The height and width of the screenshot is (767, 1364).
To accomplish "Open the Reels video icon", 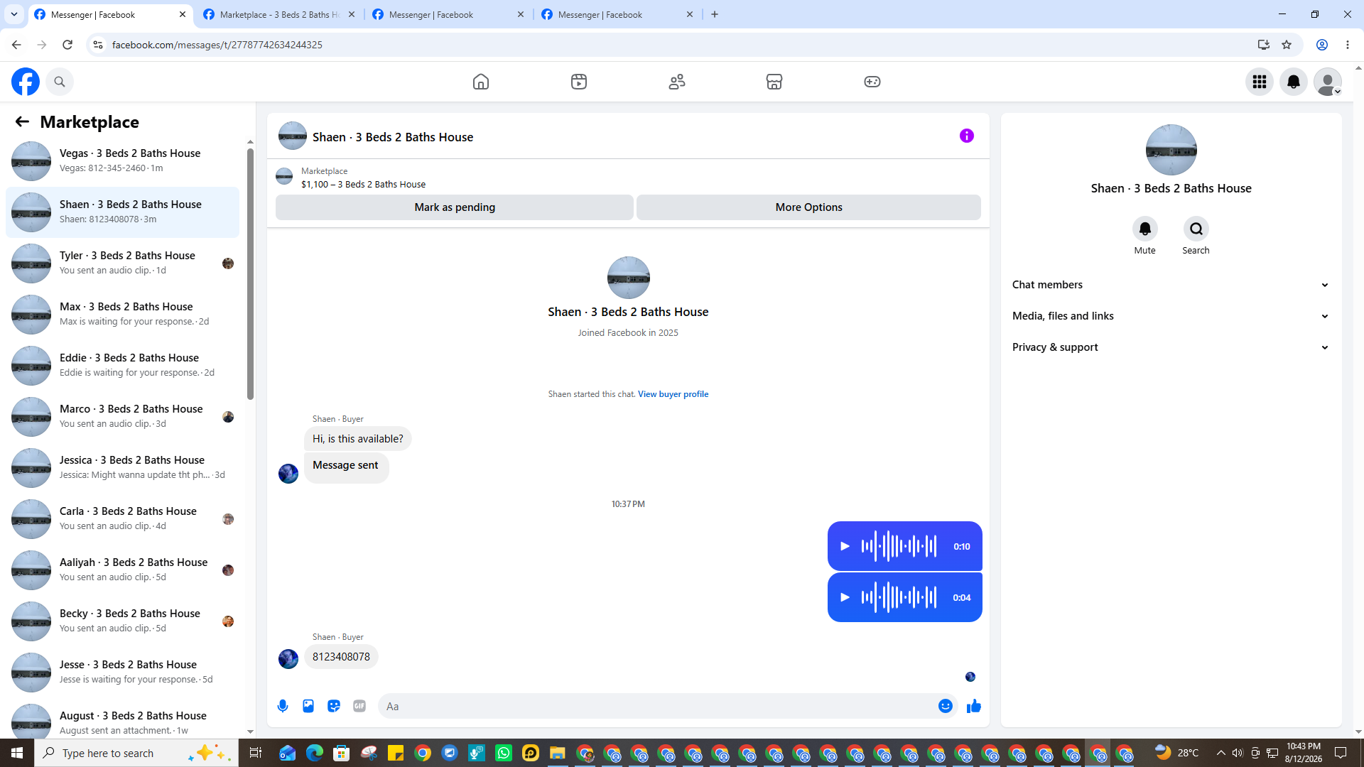I will coord(579,82).
